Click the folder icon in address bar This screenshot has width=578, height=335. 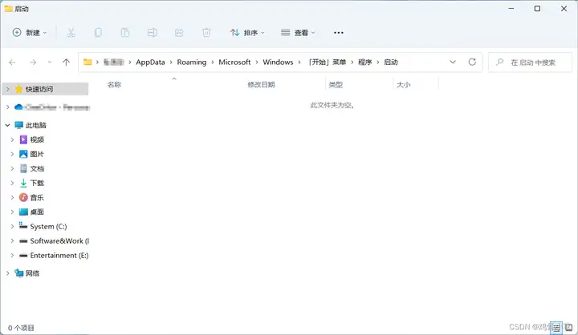coord(88,62)
